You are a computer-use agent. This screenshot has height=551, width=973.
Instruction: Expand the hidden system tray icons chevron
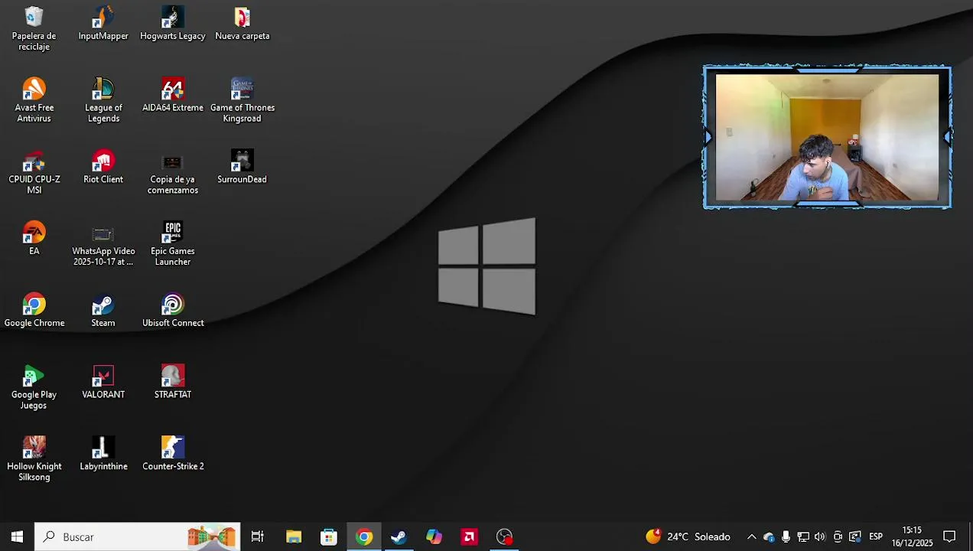751,536
